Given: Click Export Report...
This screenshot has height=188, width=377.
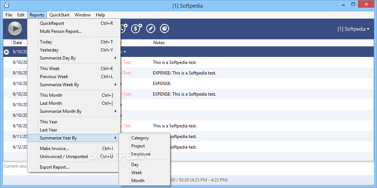Looking at the screenshot, I should (x=74, y=167).
